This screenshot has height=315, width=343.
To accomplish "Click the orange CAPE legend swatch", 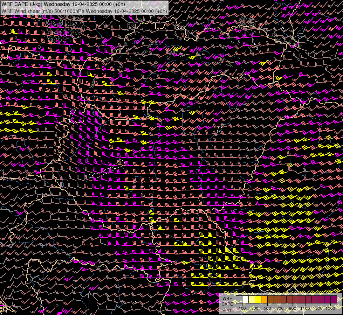I will [x=264, y=300].
